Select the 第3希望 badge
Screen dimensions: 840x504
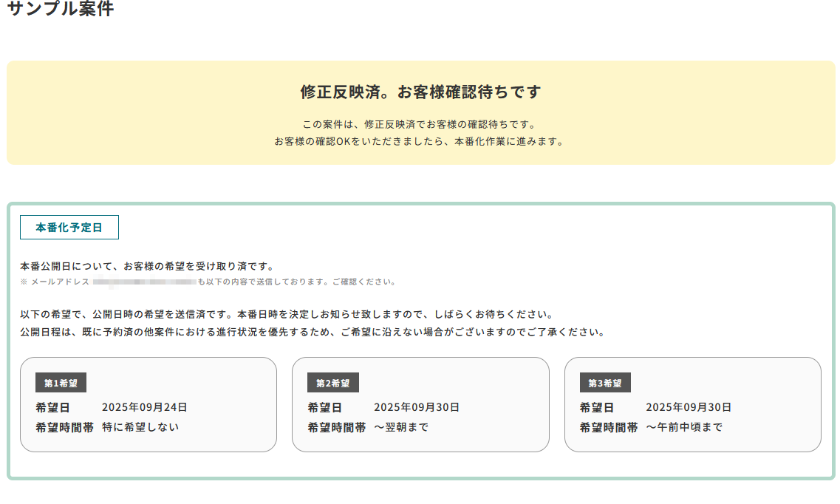(604, 383)
